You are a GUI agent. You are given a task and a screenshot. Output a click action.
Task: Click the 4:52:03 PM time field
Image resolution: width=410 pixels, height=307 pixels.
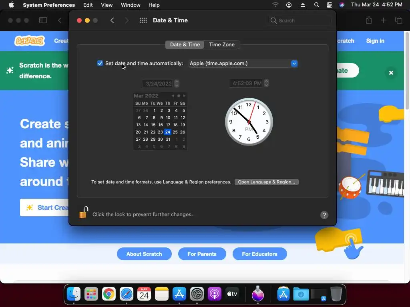(246, 83)
